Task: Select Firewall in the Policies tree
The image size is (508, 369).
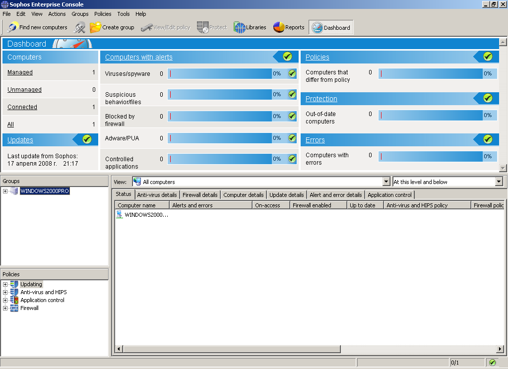Action: click(x=29, y=308)
